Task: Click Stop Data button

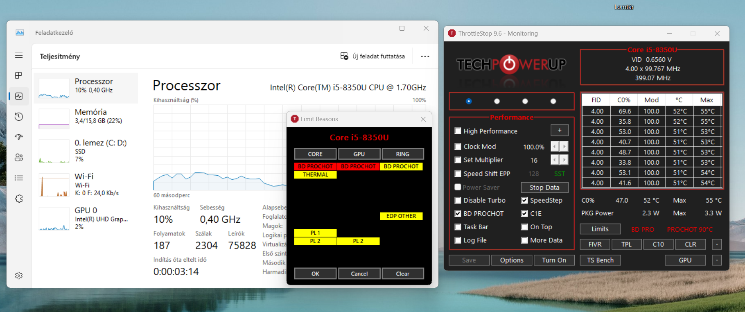Action: click(544, 188)
